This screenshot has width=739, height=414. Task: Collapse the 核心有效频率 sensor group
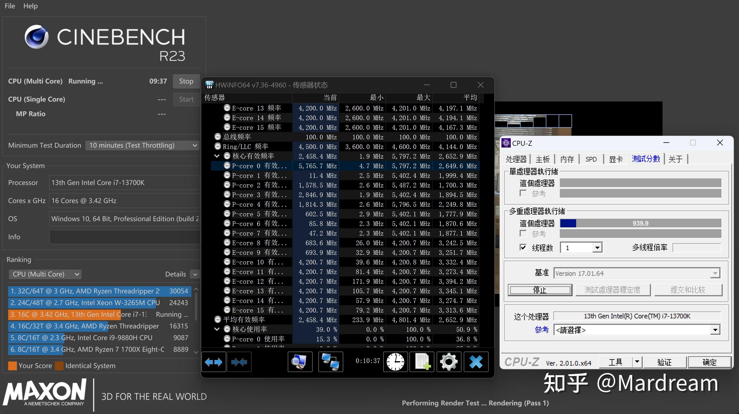tap(217, 156)
